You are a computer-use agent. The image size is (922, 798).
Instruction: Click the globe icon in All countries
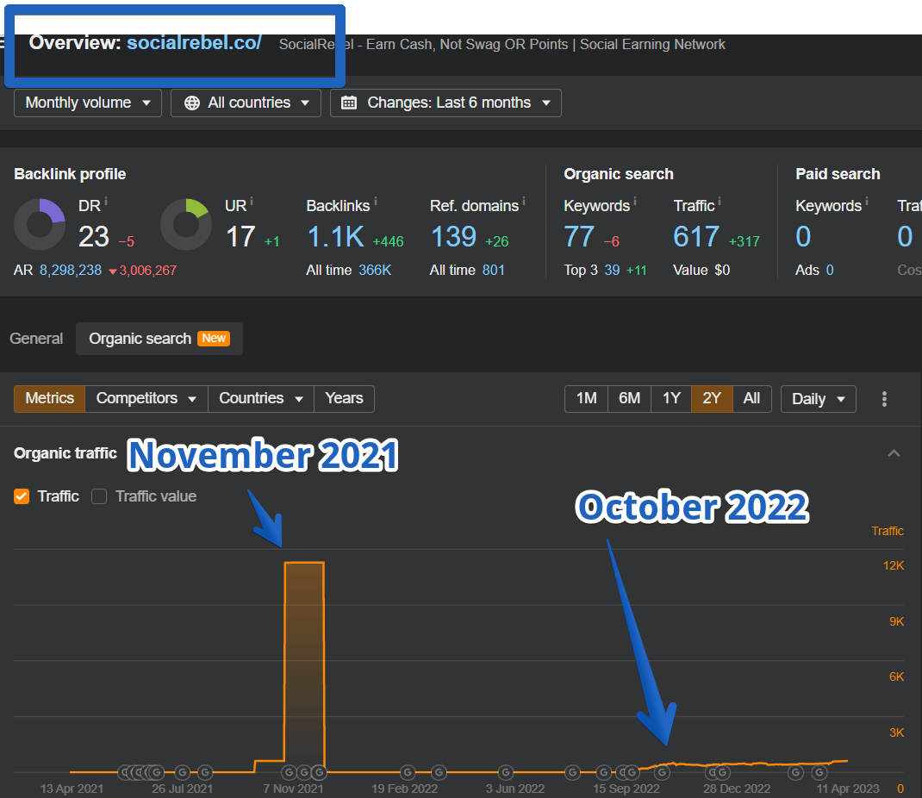(191, 103)
